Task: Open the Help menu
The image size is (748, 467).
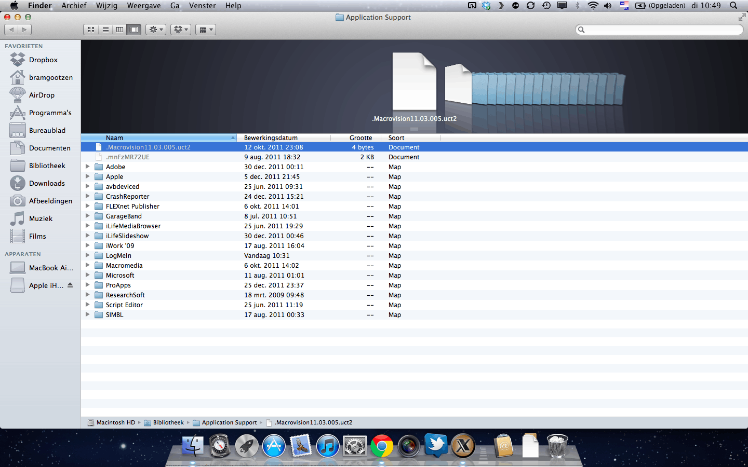Action: click(233, 6)
